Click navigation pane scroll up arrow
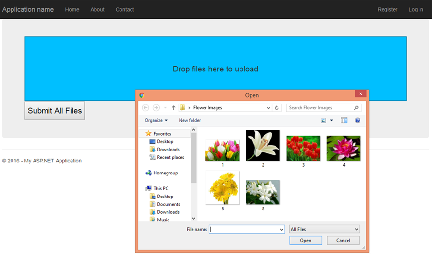This screenshot has height=255, width=432. [x=194, y=130]
